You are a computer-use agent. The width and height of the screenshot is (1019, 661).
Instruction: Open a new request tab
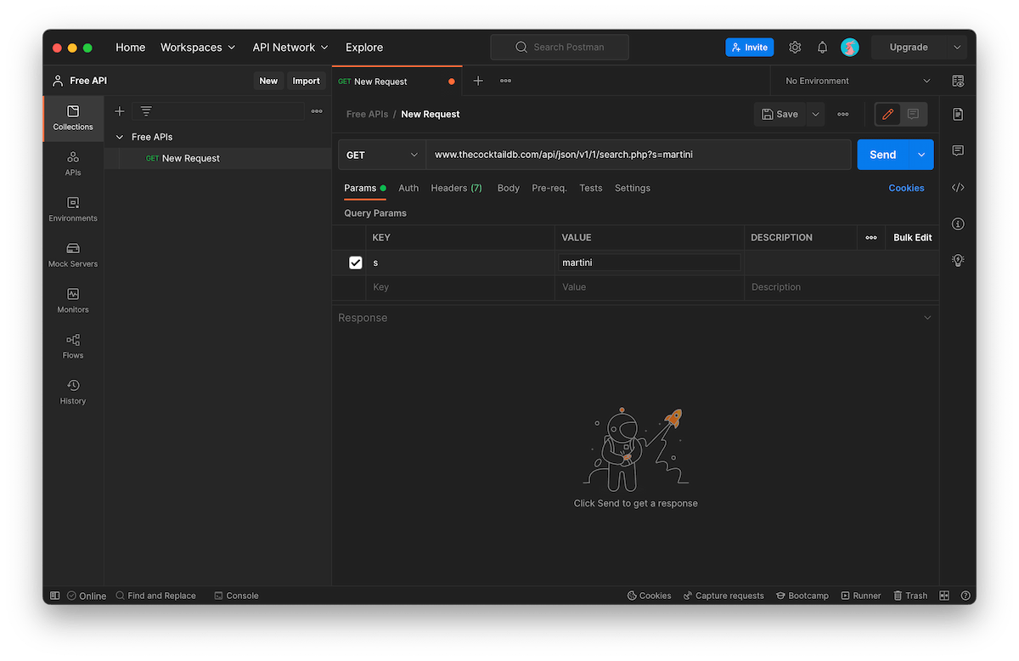(x=478, y=81)
